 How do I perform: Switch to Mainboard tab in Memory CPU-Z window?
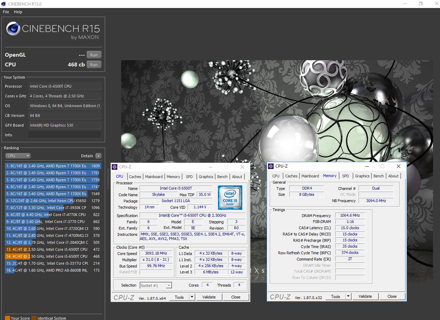(310, 176)
